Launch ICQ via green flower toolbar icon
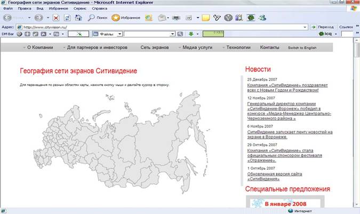360x214 pixels. click(x=251, y=18)
